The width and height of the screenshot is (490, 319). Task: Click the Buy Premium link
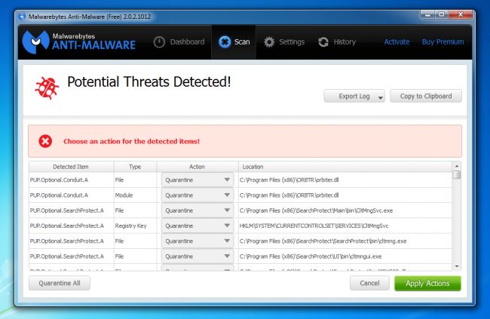tap(443, 42)
